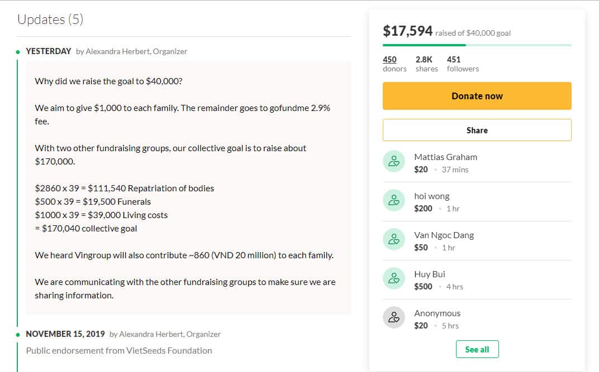Viewport: 599px width, 372px height.
Task: Click the Share button
Action: click(x=477, y=130)
